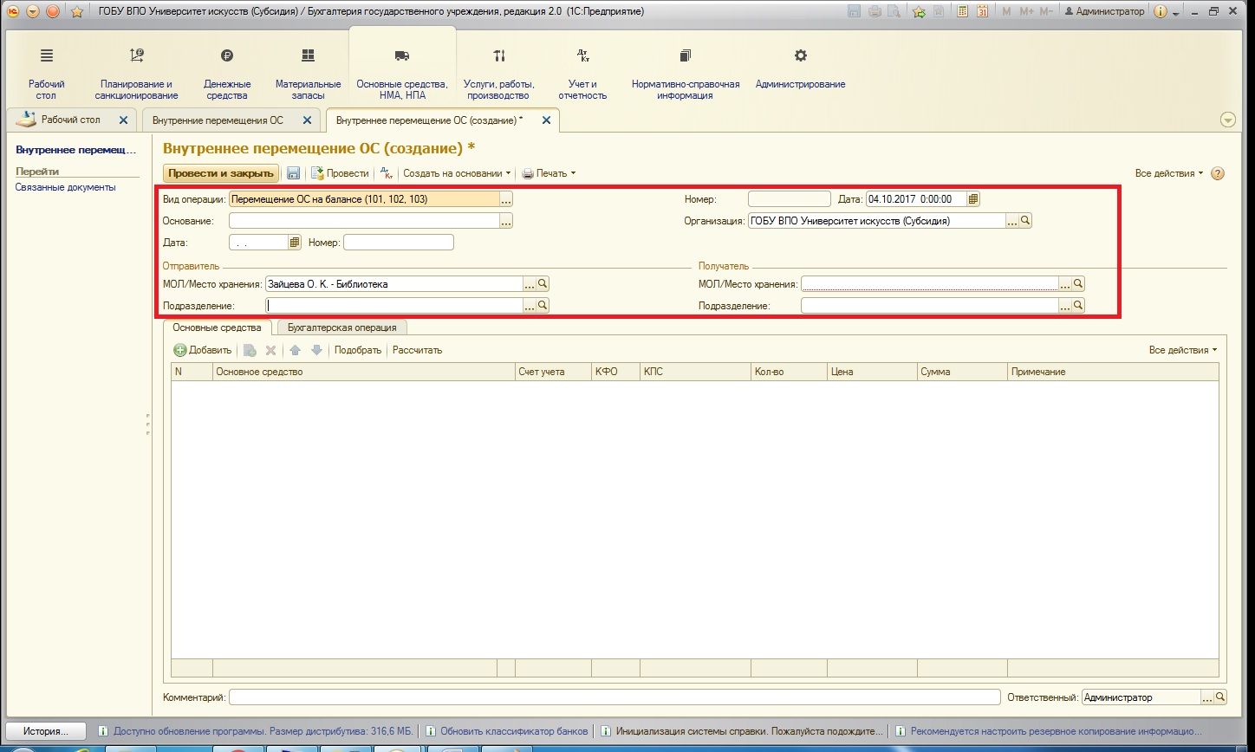
Task: Click Провести и закрыть button
Action: [221, 173]
